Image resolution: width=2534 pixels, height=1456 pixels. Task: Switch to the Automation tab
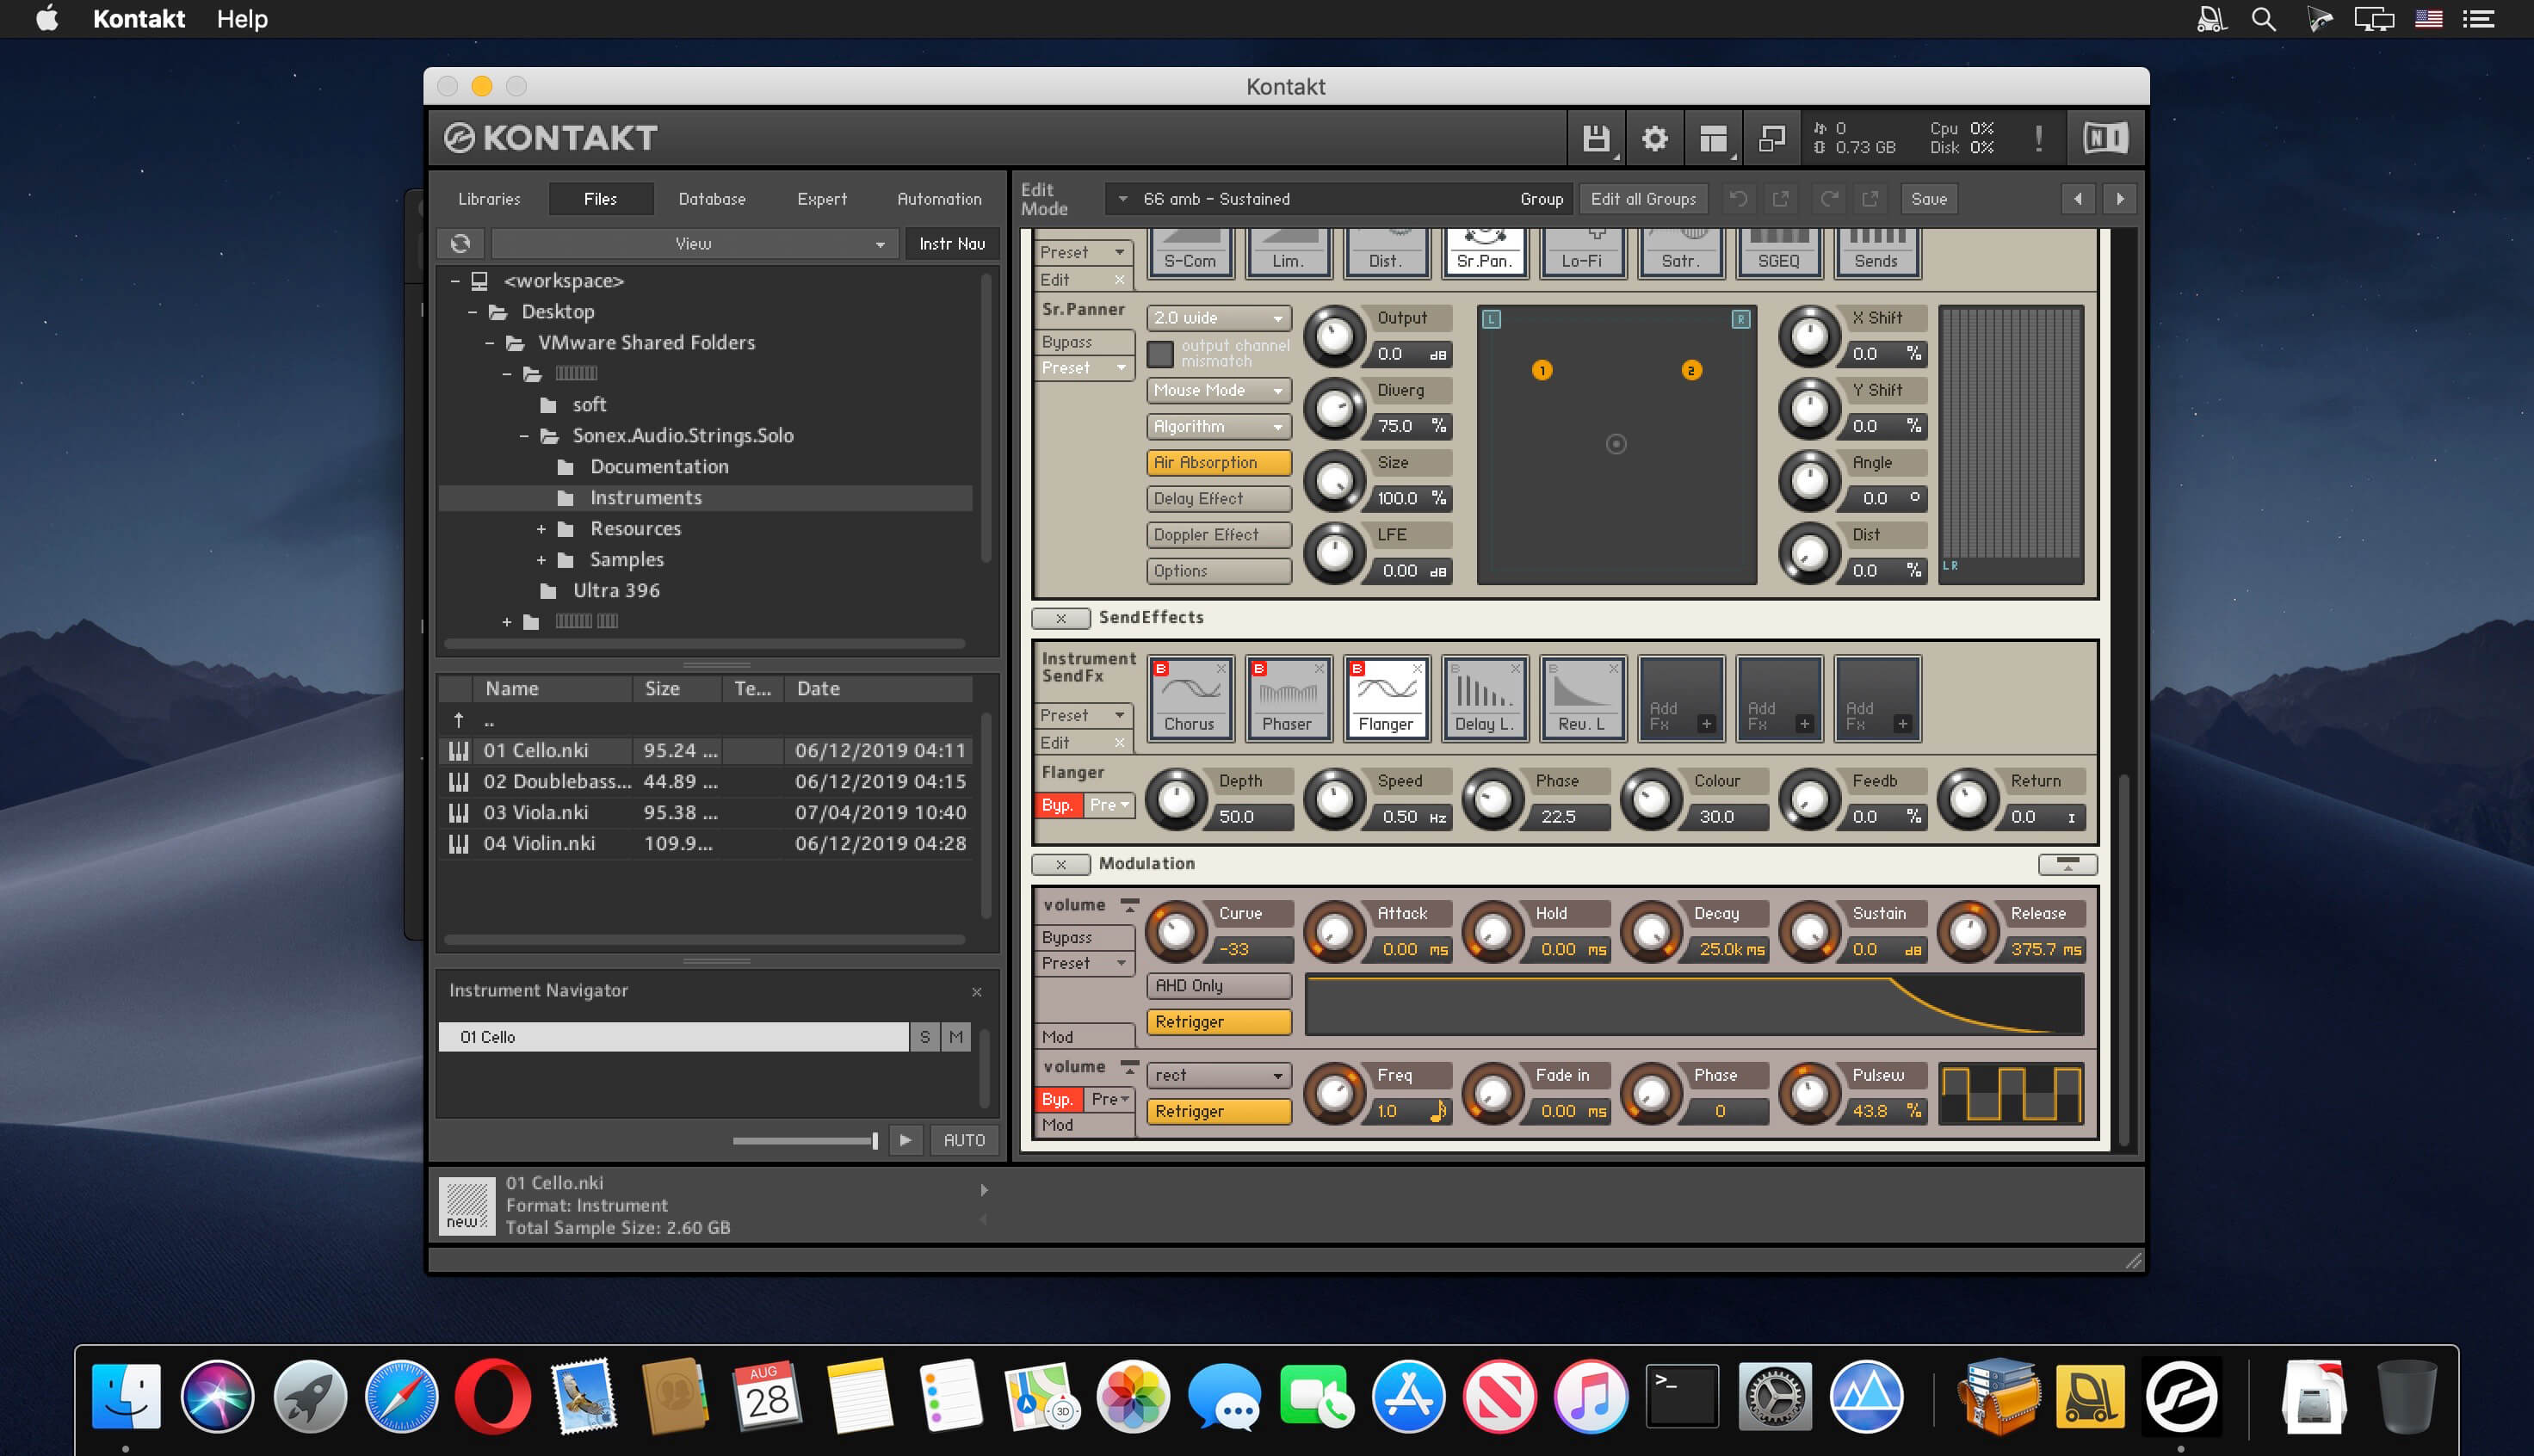pos(939,199)
